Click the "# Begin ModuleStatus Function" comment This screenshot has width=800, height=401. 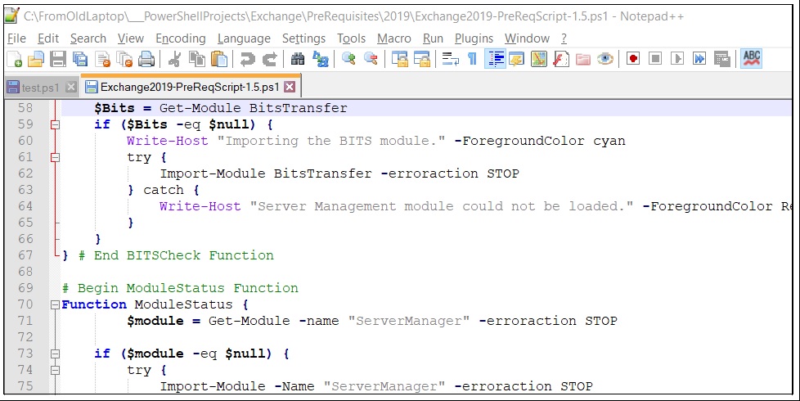coord(180,288)
